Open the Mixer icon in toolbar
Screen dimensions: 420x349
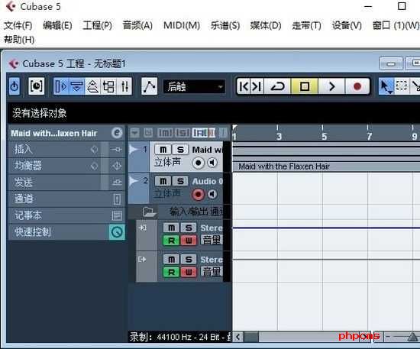click(x=124, y=86)
